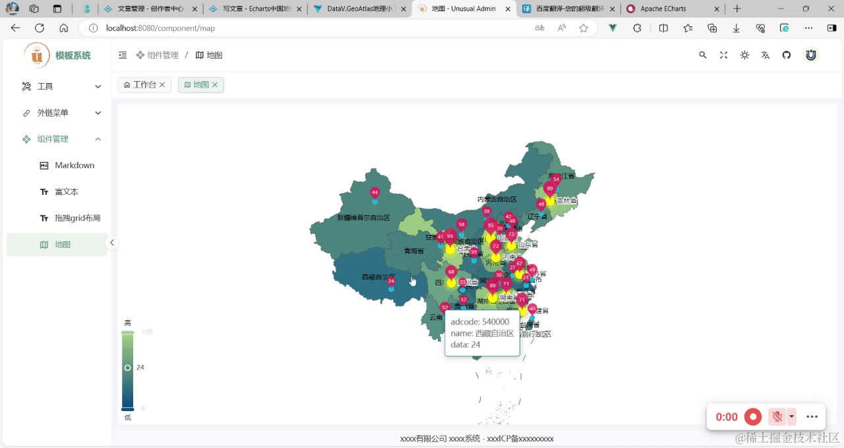Viewport: 844px width, 448px height.
Task: Start recording with red record button
Action: (753, 416)
